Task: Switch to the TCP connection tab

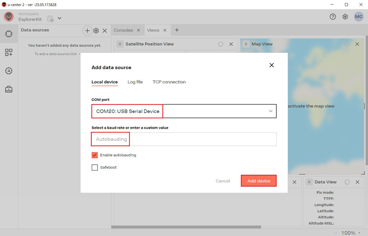Action: click(x=169, y=82)
